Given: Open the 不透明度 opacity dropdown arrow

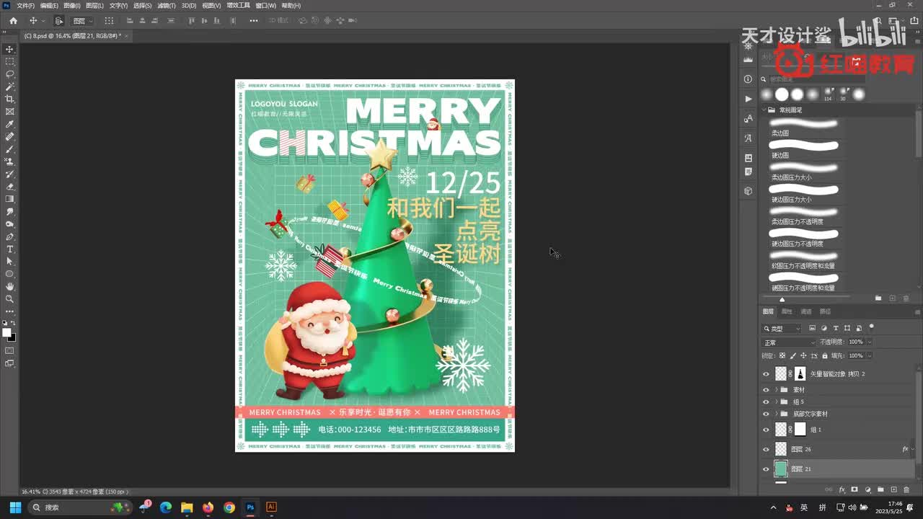Looking at the screenshot, I should (x=869, y=342).
